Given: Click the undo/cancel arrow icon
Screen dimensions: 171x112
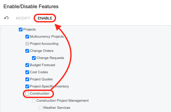Looking at the screenshot, I should (x=7, y=18).
